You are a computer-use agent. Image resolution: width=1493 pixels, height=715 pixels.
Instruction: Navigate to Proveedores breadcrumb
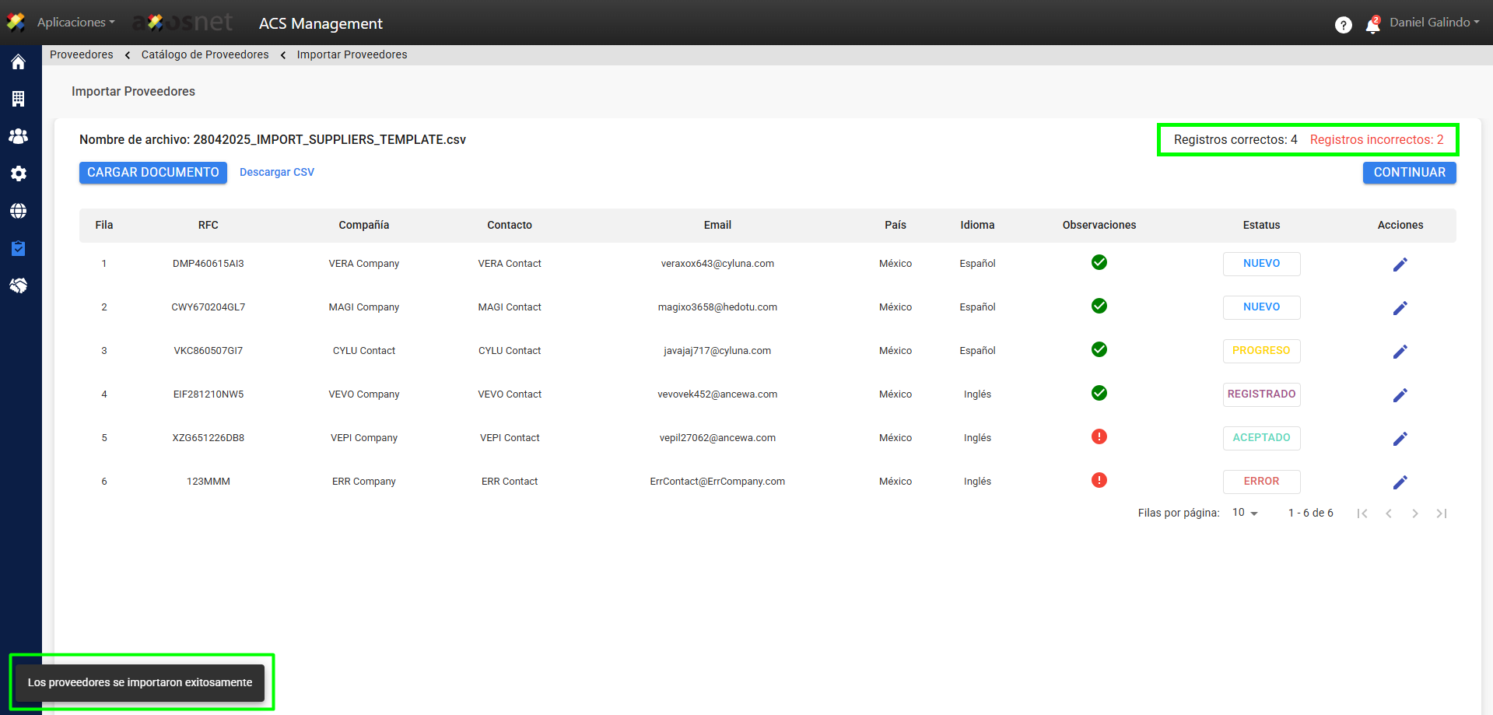[82, 54]
